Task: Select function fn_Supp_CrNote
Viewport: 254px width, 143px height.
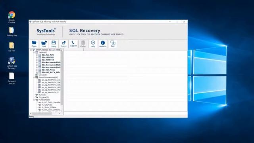Action: click(x=49, y=107)
